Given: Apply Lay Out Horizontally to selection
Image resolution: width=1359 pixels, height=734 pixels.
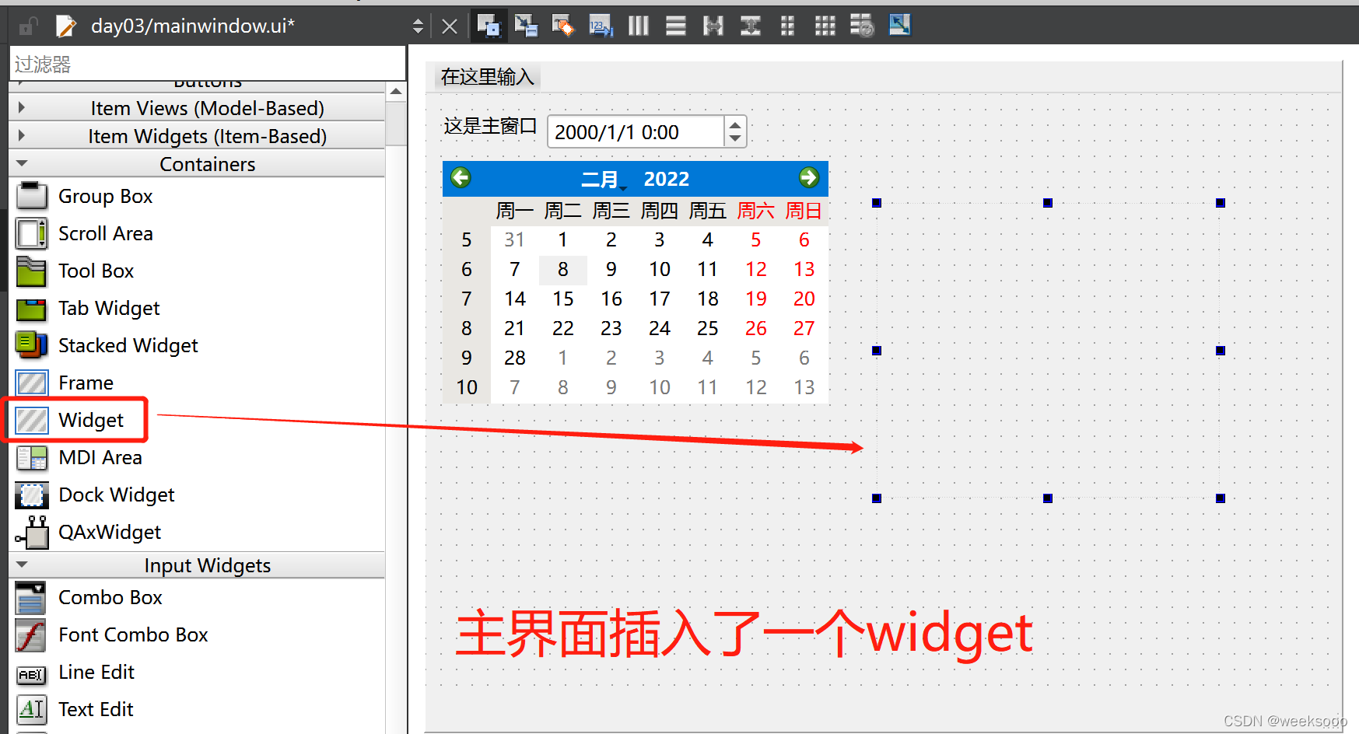Looking at the screenshot, I should tap(638, 25).
